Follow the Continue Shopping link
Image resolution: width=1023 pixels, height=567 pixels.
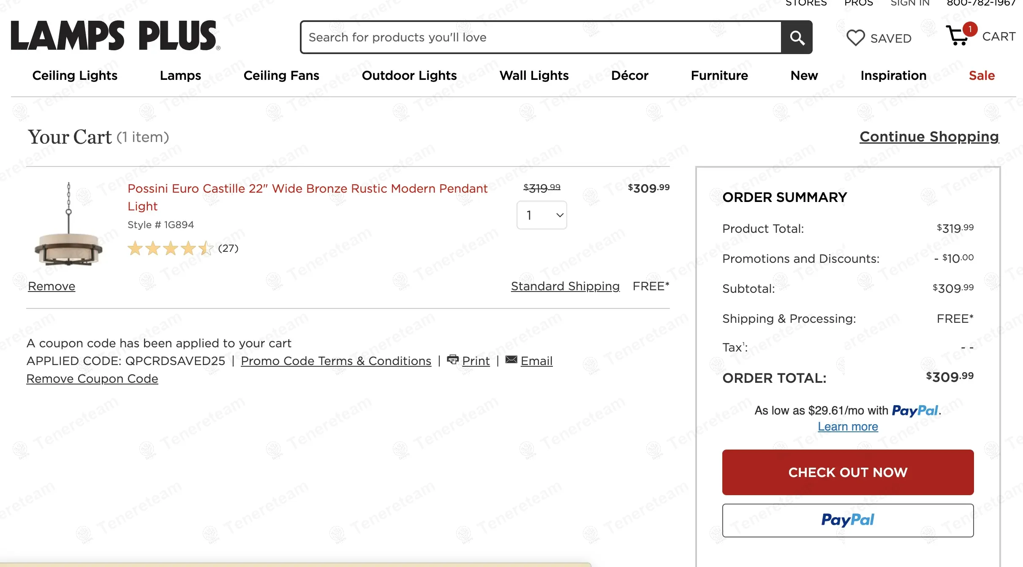coord(929,137)
